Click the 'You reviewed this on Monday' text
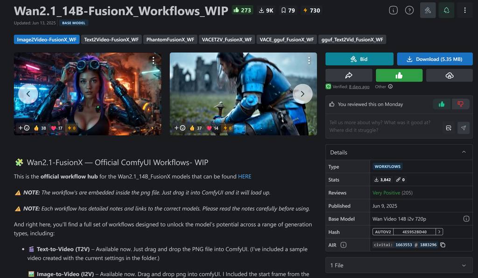 (370, 104)
